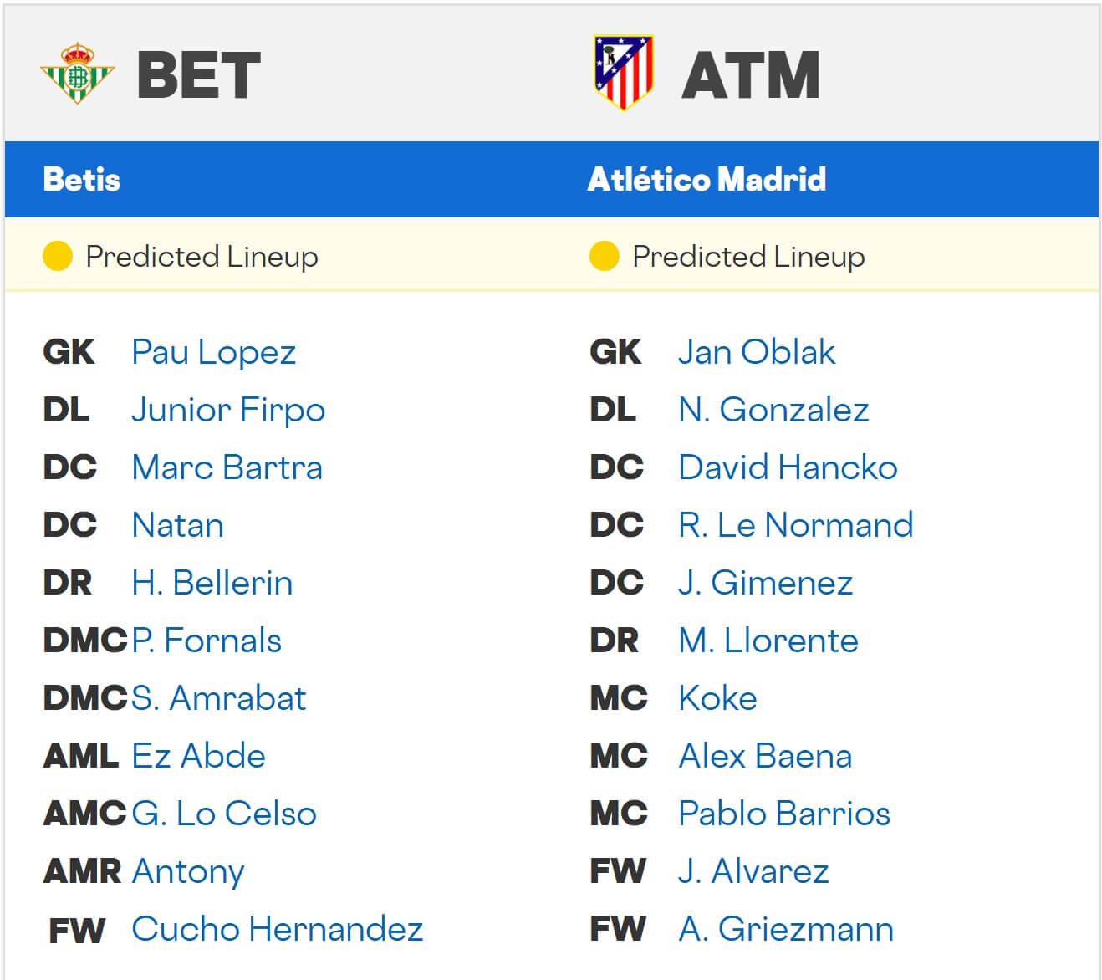Click on H. Bellerin's name
The width and height of the screenshot is (1102, 980).
tap(212, 584)
